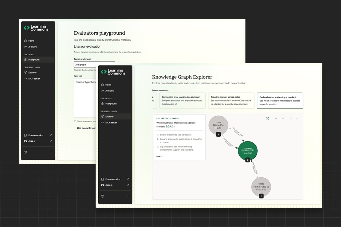Click GitHub external arrow icon in Evaluators window
Image resolution: width=341 pixels, height=227 pixels.
click(x=51, y=141)
